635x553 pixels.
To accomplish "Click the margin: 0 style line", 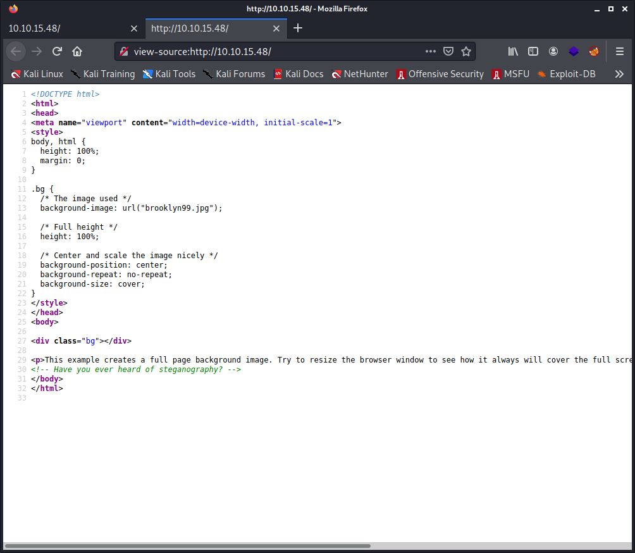I will pyautogui.click(x=63, y=161).
